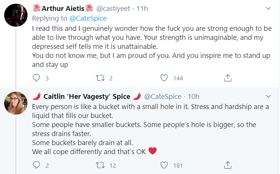280x174 pixels.
Task: Share Caitlin Spice's bucket tweet
Action: coord(228,165)
